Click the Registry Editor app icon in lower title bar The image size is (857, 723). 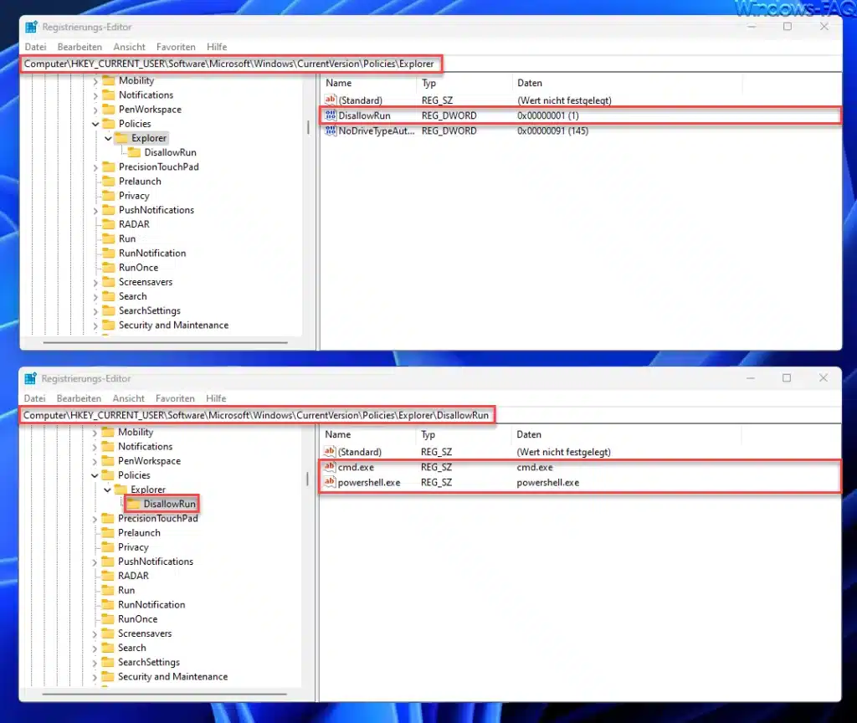31,378
